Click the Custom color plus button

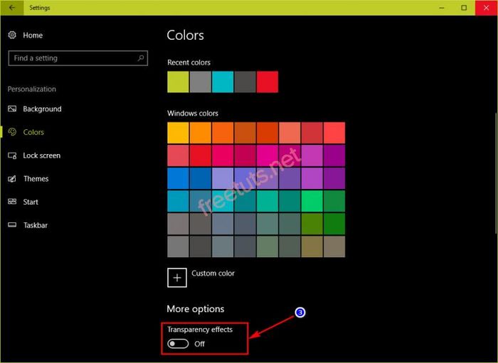177,278
